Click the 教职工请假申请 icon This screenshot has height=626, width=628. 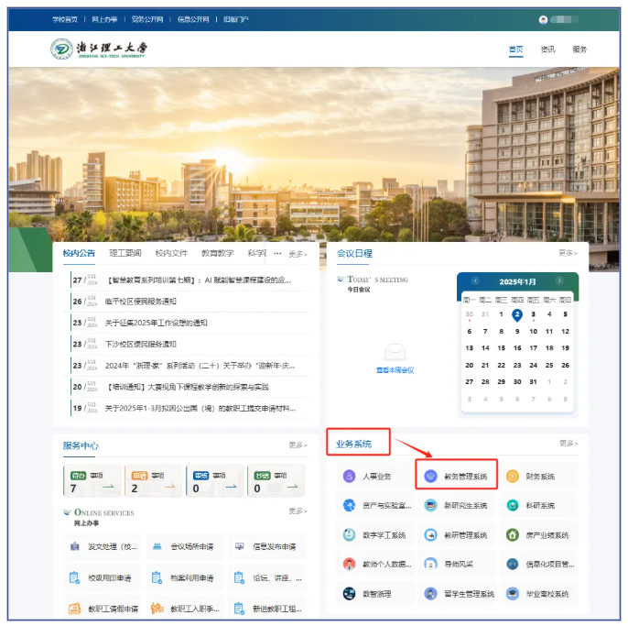75,609
